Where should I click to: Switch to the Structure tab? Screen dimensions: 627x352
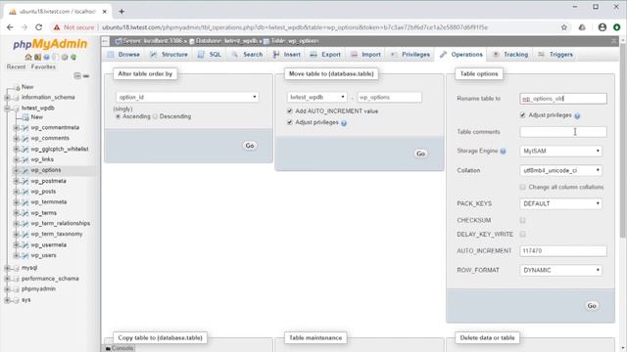(x=169, y=55)
